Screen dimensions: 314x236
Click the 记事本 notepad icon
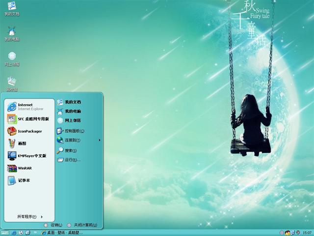(x=12, y=180)
